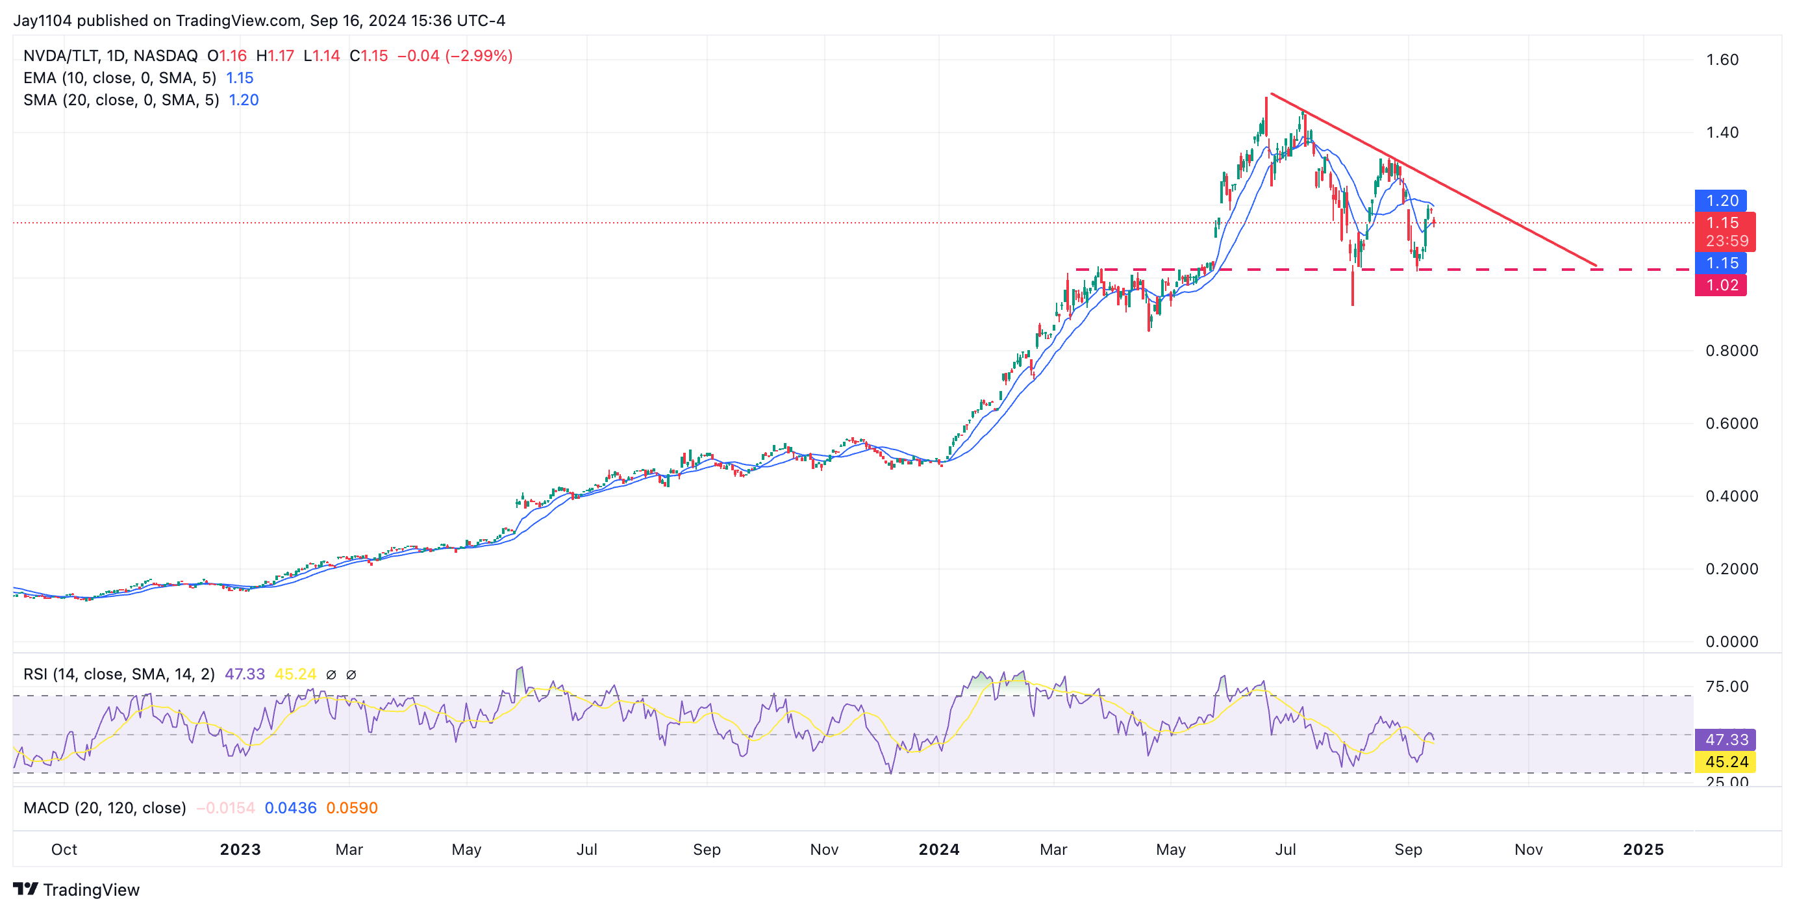The width and height of the screenshot is (1795, 912).
Task: Click the purple 47.33 RSI axis tag
Action: 1726,740
